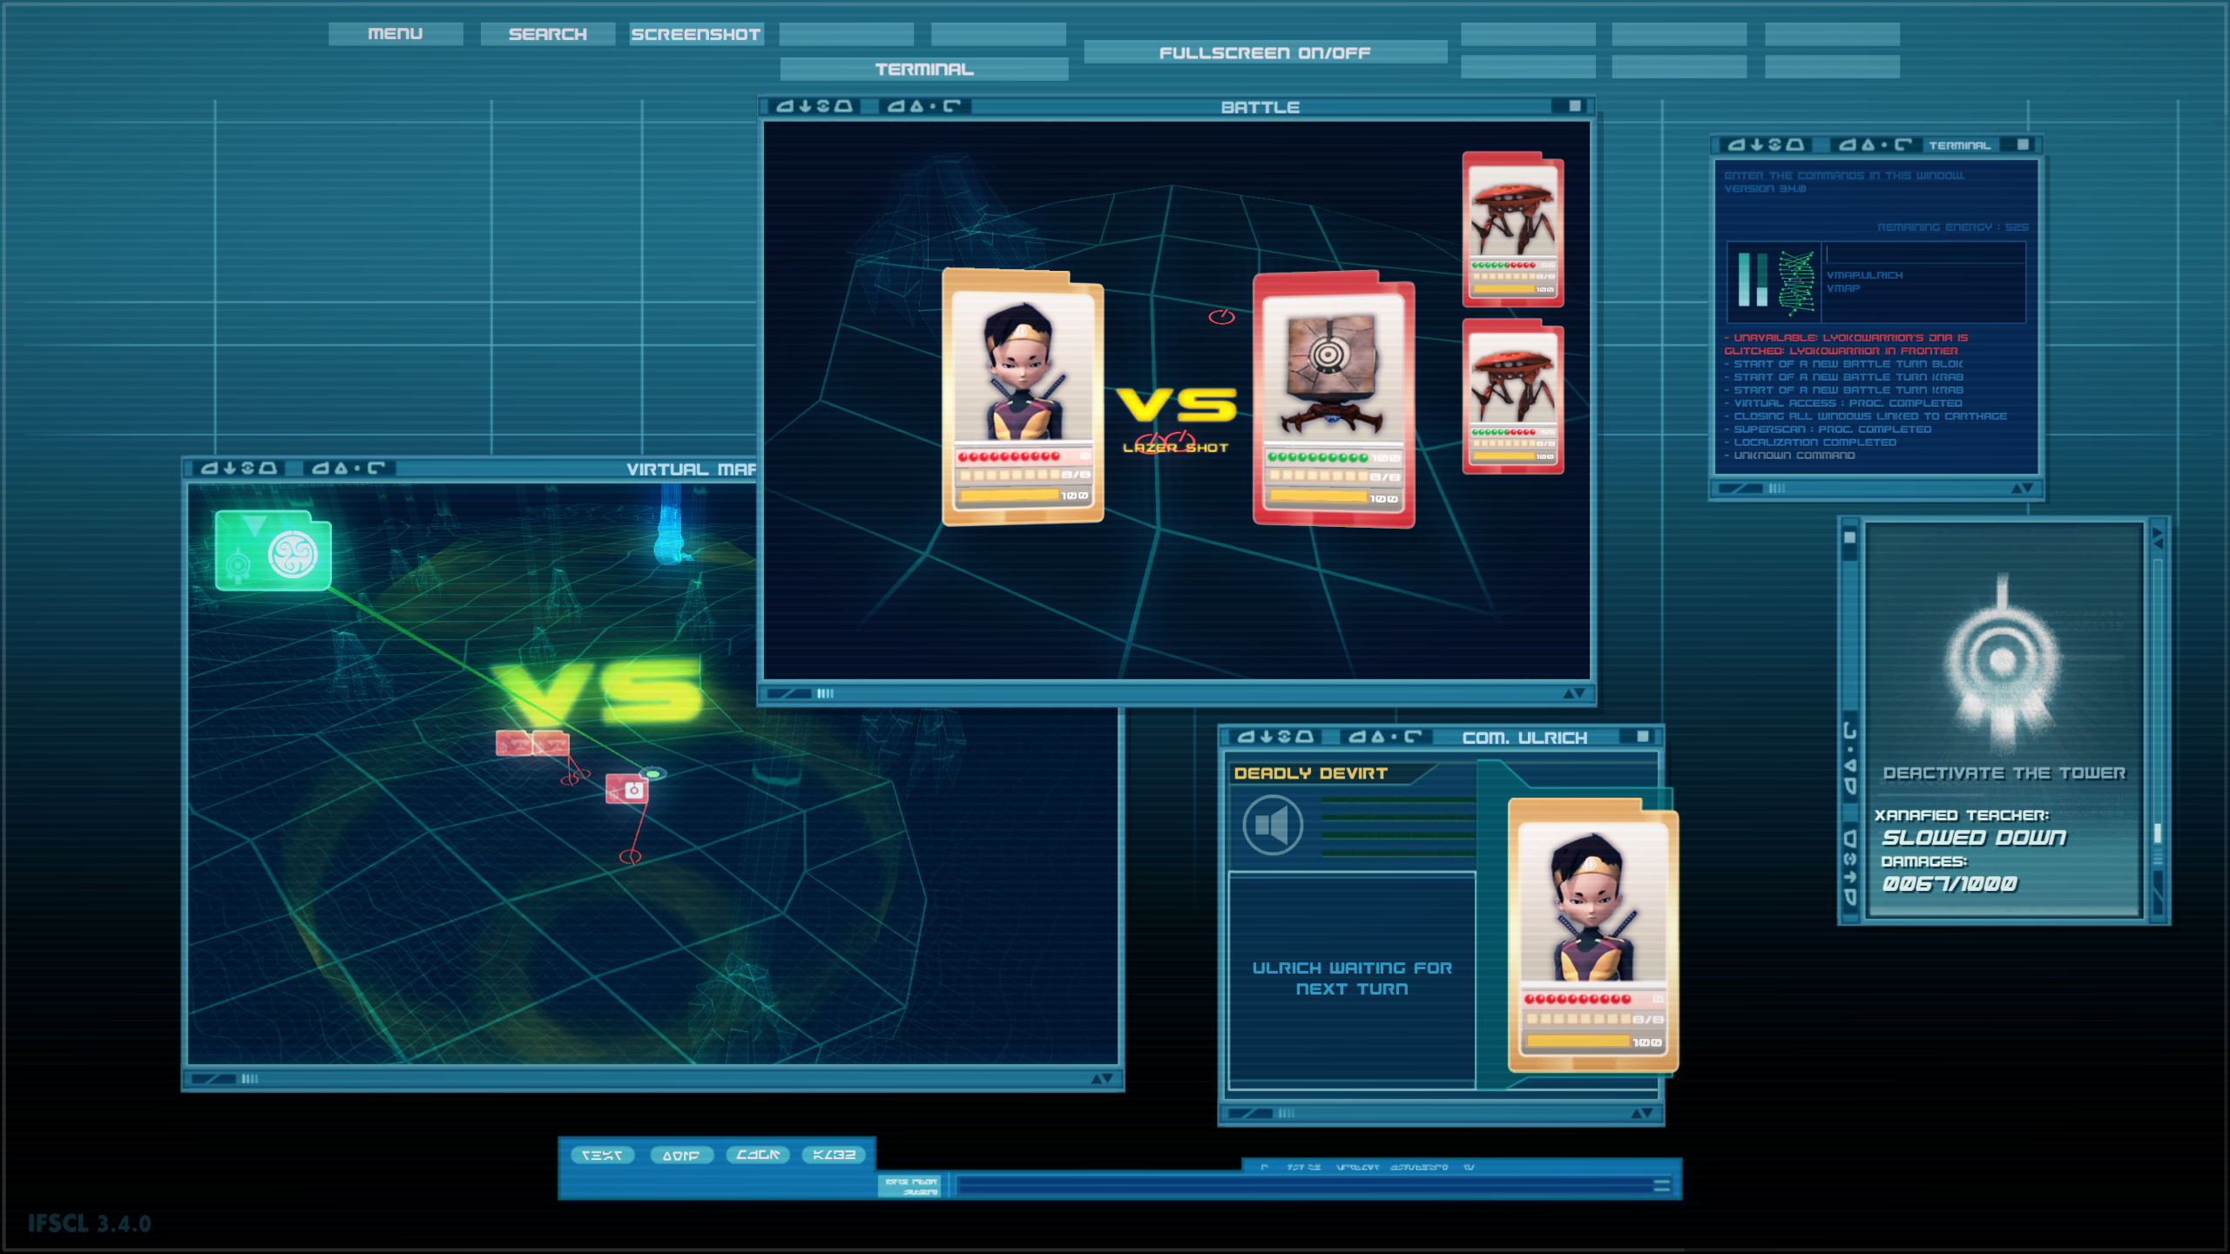Screen dimensions: 2230x1254
Task: Click the SCREENSHOT button in the top bar
Action: coord(696,34)
